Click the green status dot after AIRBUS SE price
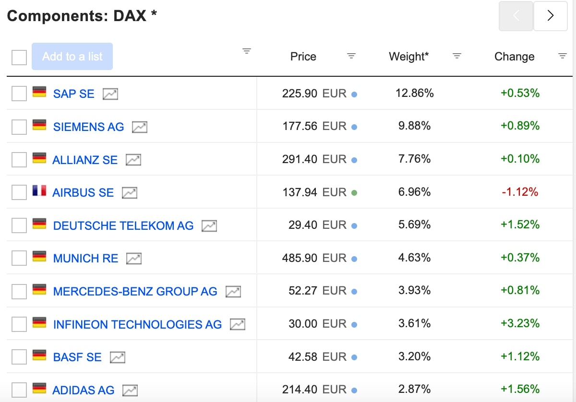The height and width of the screenshot is (402, 576). tap(354, 193)
